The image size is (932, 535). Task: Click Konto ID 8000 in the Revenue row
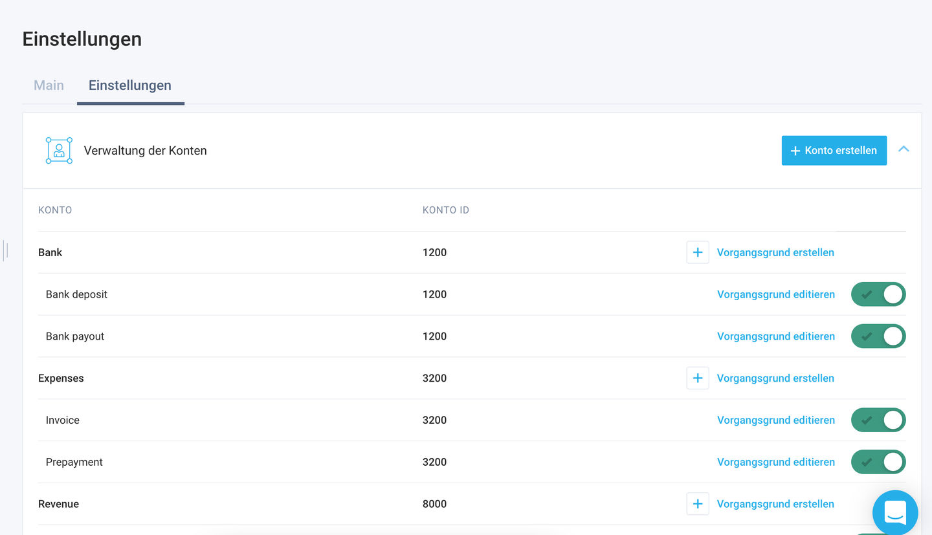(x=434, y=504)
